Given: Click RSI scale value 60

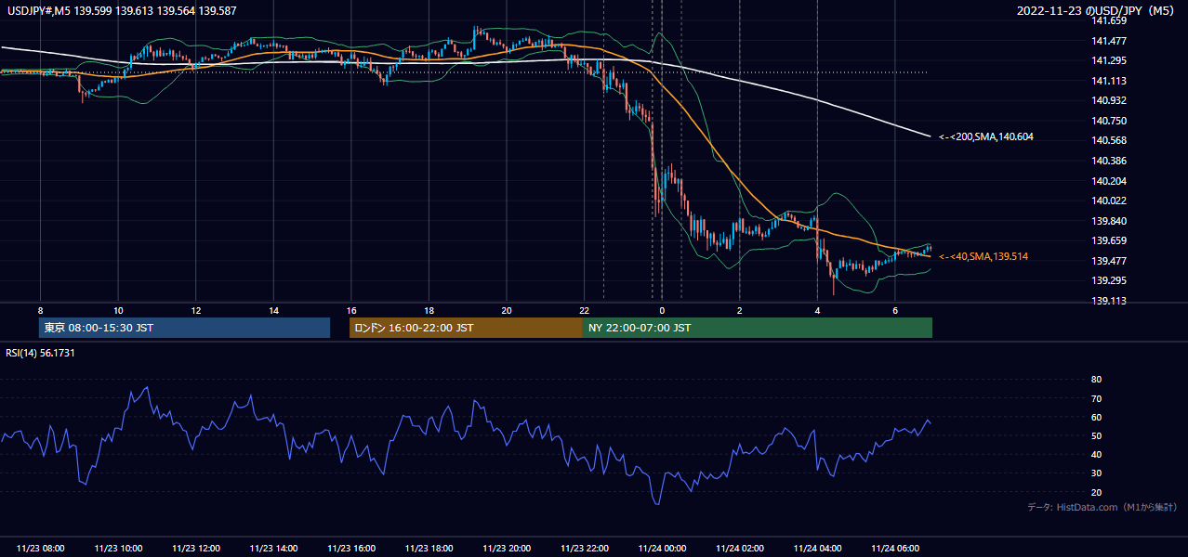Looking at the screenshot, I should tap(1096, 417).
